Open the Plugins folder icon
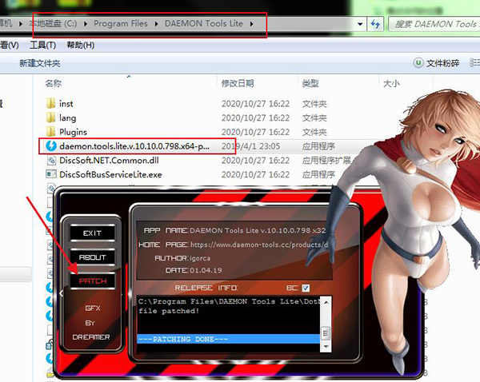 tap(51, 132)
